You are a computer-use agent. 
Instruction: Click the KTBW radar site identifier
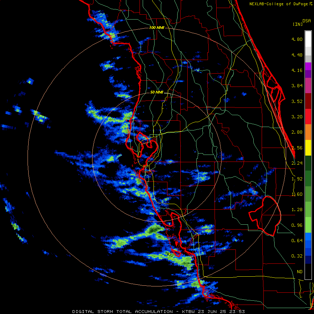point(189,312)
